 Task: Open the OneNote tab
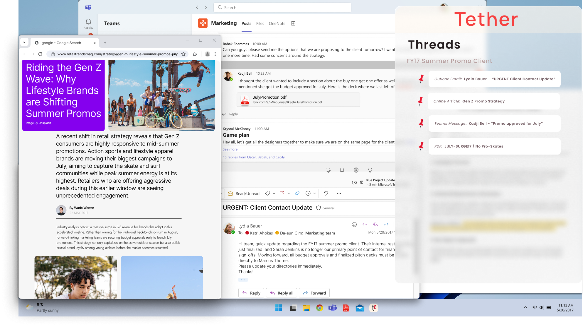tap(277, 23)
